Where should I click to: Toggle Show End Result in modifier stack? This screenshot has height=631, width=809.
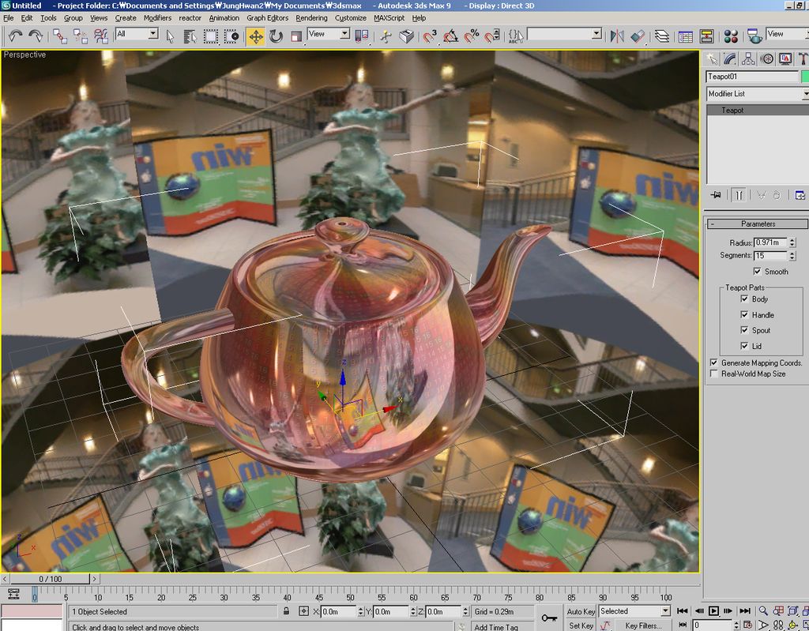pos(739,195)
